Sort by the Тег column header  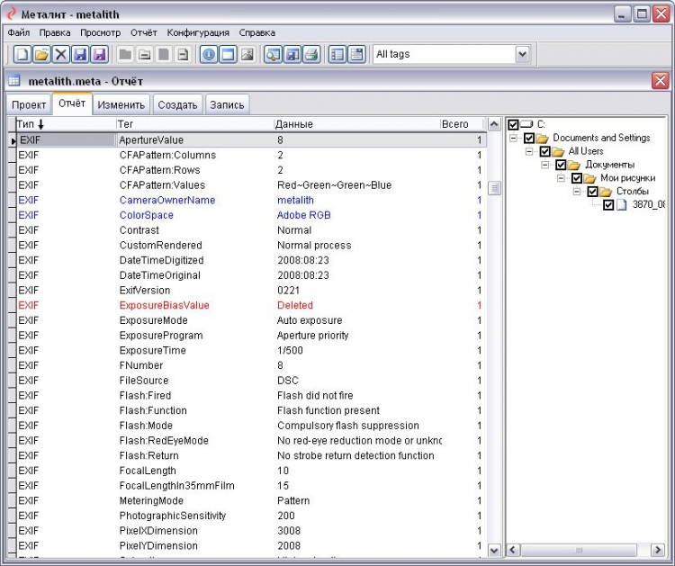click(193, 124)
